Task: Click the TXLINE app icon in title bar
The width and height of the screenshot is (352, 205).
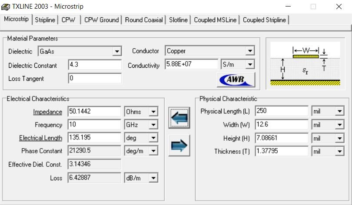Action: click(x=6, y=7)
